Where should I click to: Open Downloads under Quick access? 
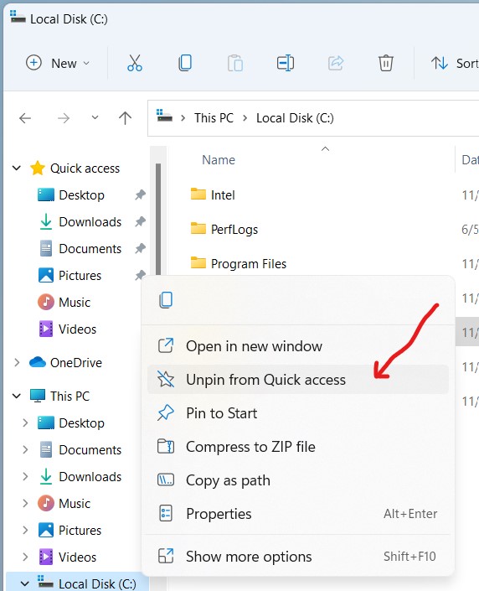click(x=90, y=221)
